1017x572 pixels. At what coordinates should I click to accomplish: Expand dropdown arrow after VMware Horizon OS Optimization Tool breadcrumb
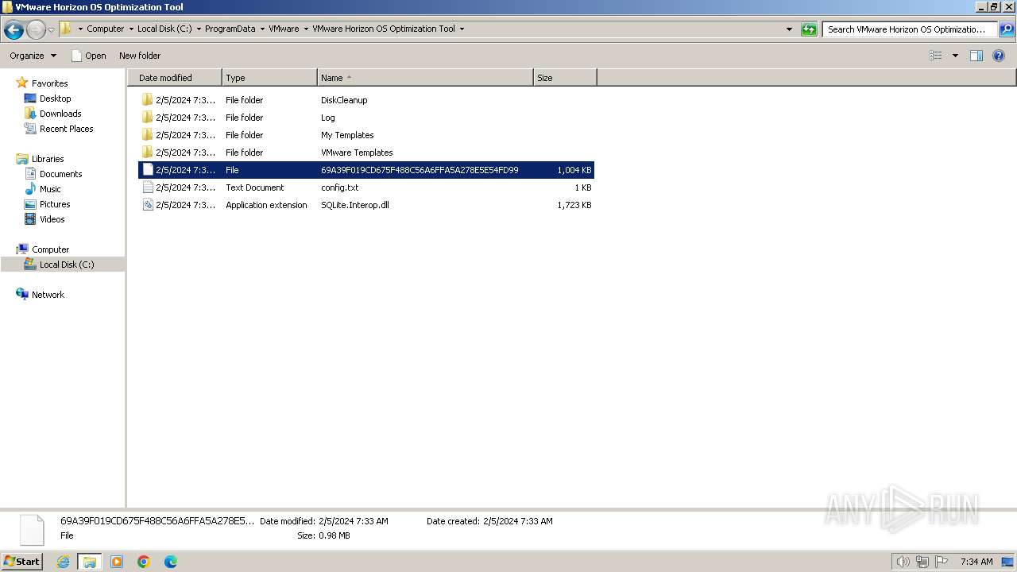coord(462,29)
